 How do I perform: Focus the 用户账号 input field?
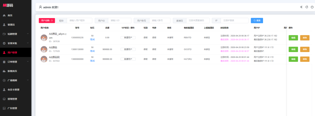click(x=160, y=21)
